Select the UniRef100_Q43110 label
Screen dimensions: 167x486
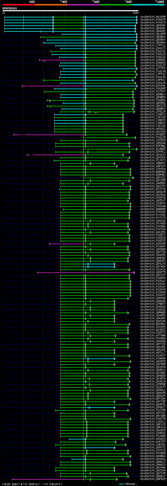pyautogui.click(x=153, y=155)
